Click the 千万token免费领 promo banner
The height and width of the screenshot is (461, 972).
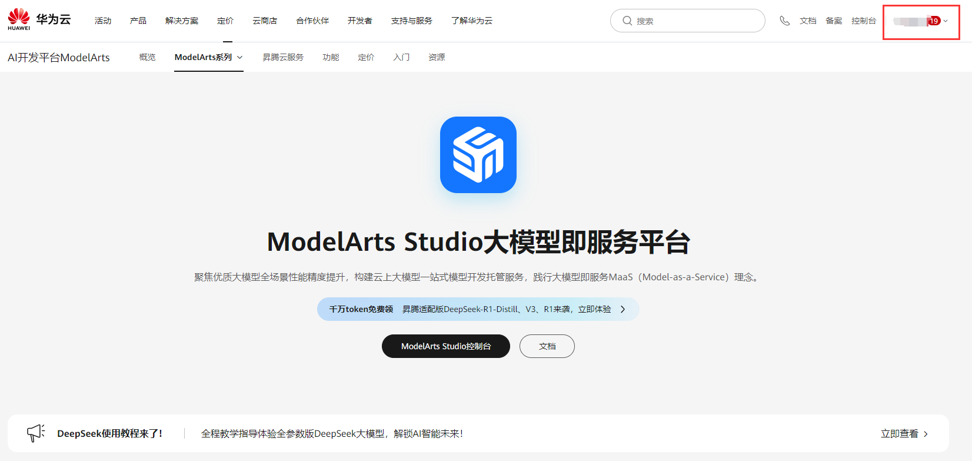pos(478,309)
